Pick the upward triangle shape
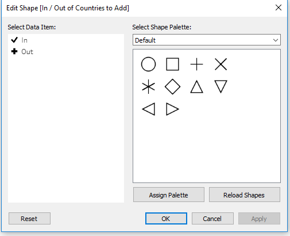Image resolution: width=290 pixels, height=236 pixels. tap(196, 87)
